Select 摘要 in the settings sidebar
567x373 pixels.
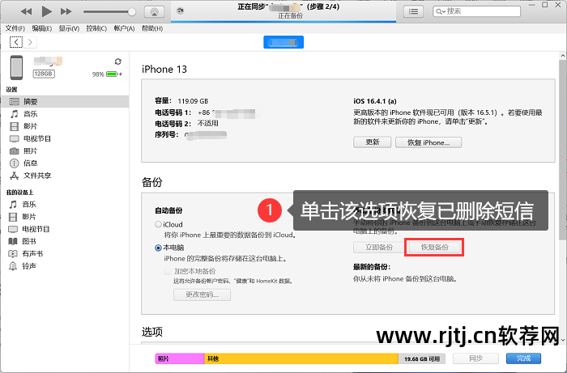coord(65,101)
